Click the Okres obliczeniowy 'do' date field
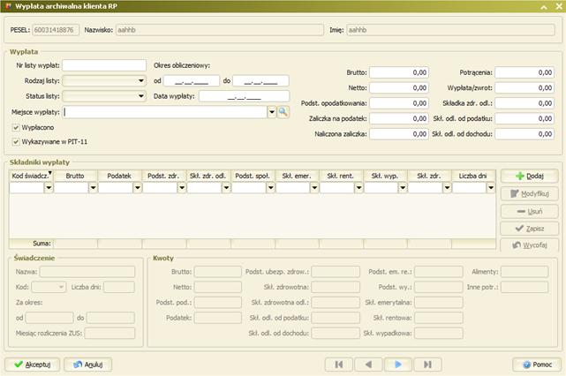The image size is (566, 376). pyautogui.click(x=261, y=81)
